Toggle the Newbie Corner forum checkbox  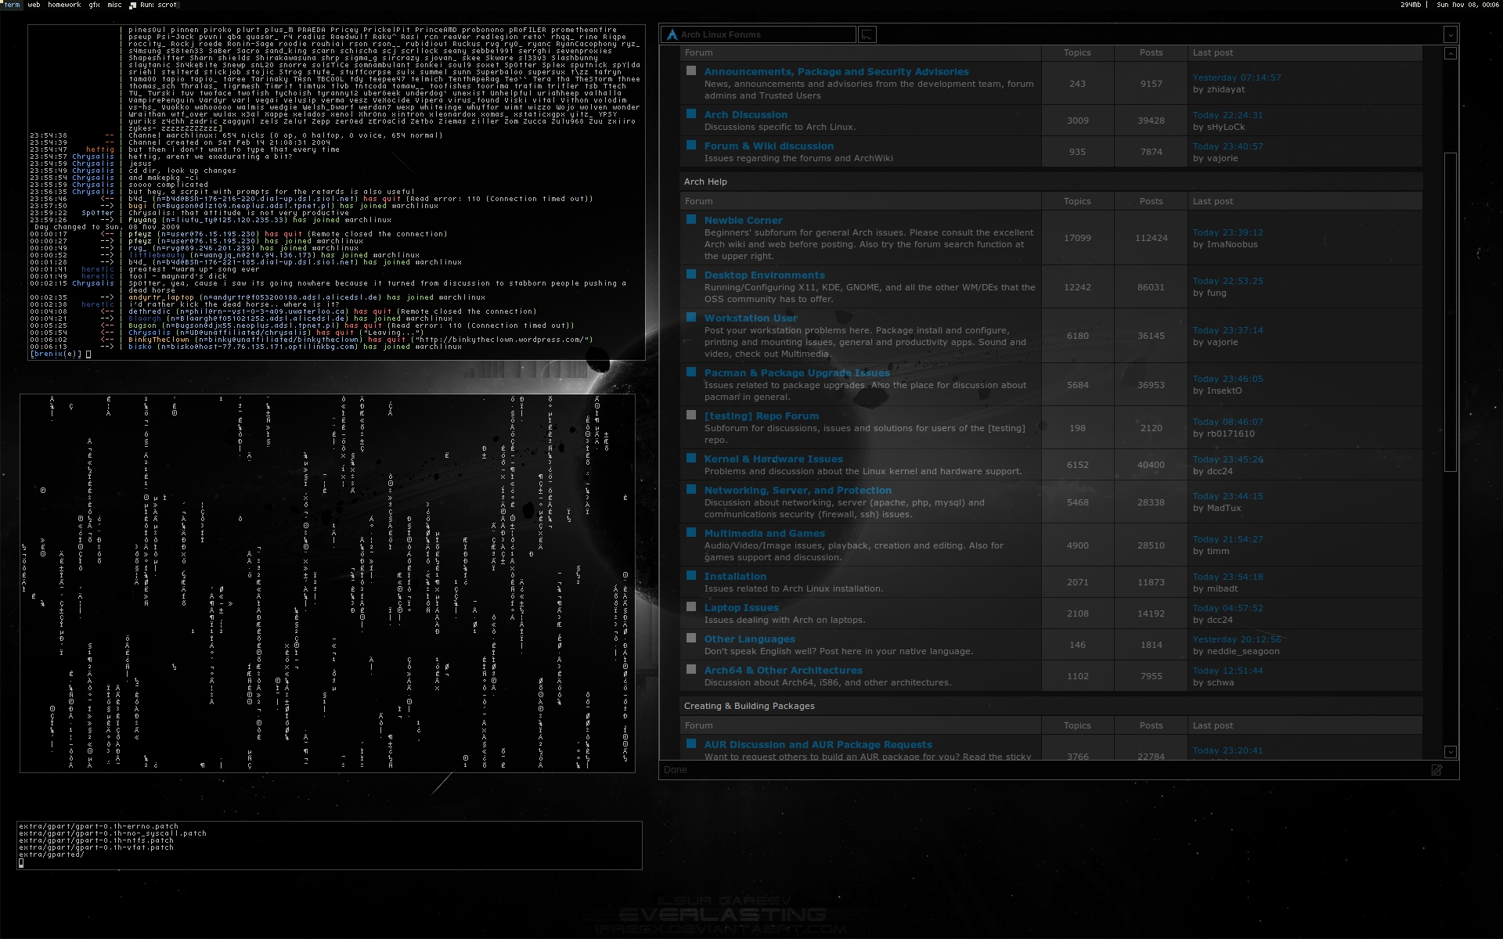point(688,220)
